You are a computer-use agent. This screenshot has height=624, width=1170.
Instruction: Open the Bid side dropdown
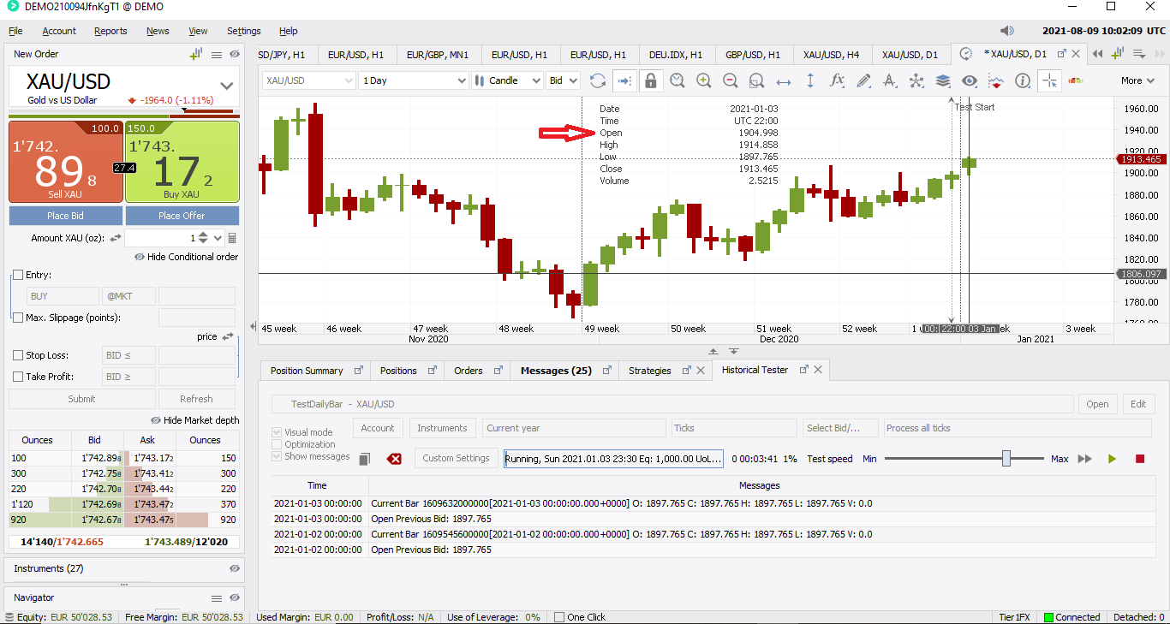563,80
